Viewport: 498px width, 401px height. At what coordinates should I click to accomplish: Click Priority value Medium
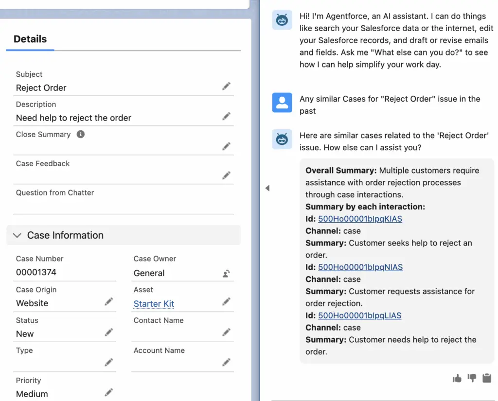coord(32,394)
